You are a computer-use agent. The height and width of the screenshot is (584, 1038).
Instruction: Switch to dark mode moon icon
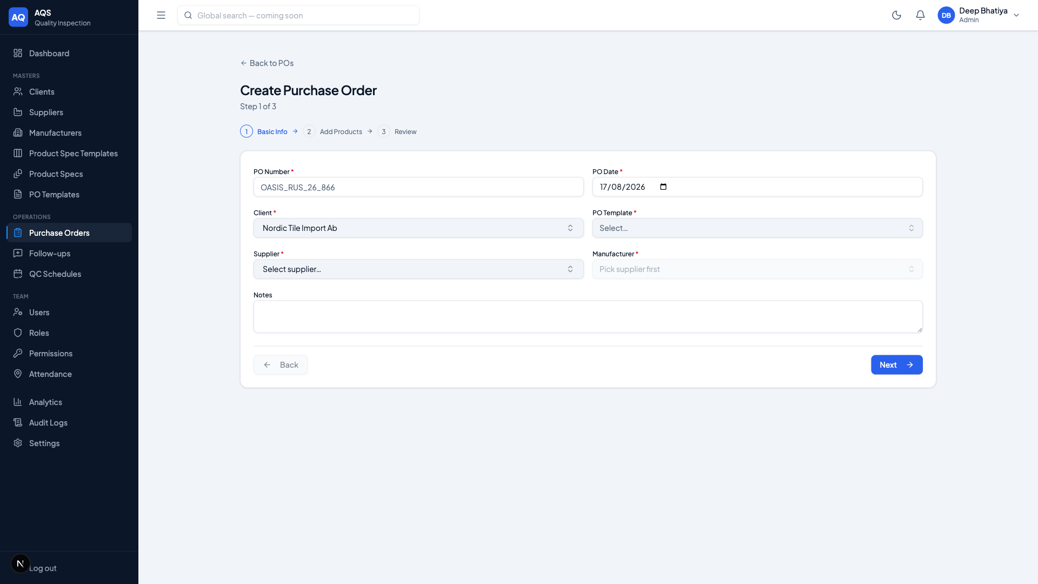click(x=896, y=15)
